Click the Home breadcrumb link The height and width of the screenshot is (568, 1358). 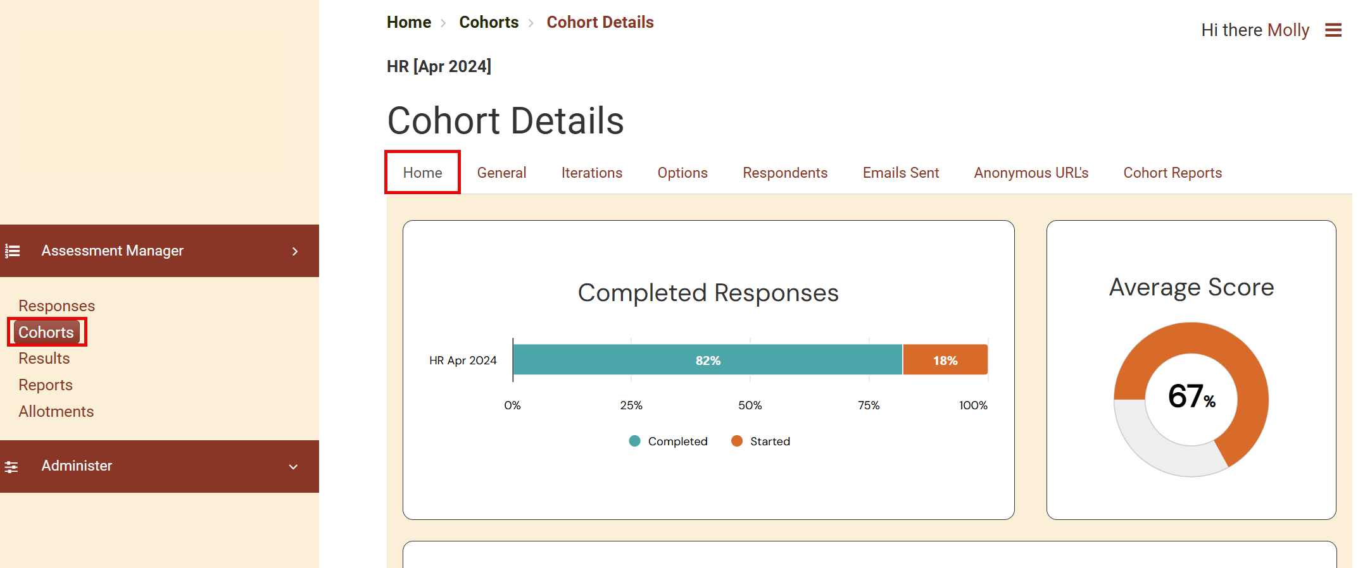pos(408,22)
